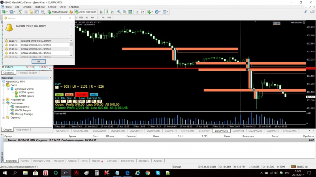This screenshot has width=316, height=177.
Task: Click the blue MM2 button on chart
Action: click(94, 94)
